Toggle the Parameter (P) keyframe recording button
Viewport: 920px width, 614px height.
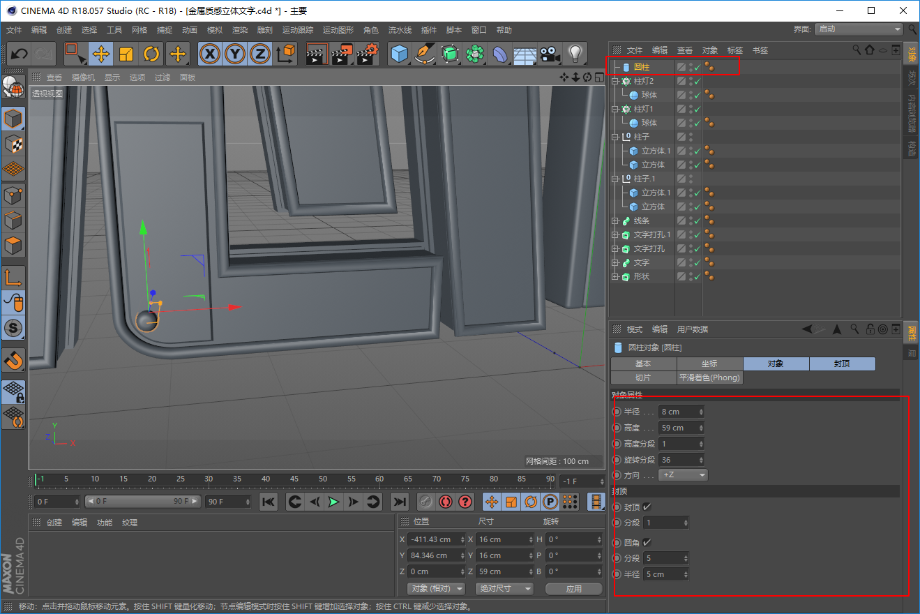[550, 502]
